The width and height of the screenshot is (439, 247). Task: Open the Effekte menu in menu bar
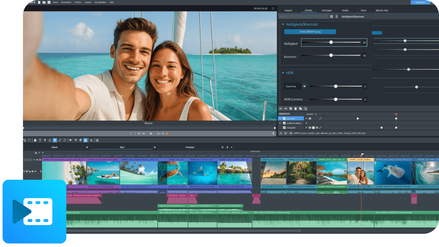(78, 2)
